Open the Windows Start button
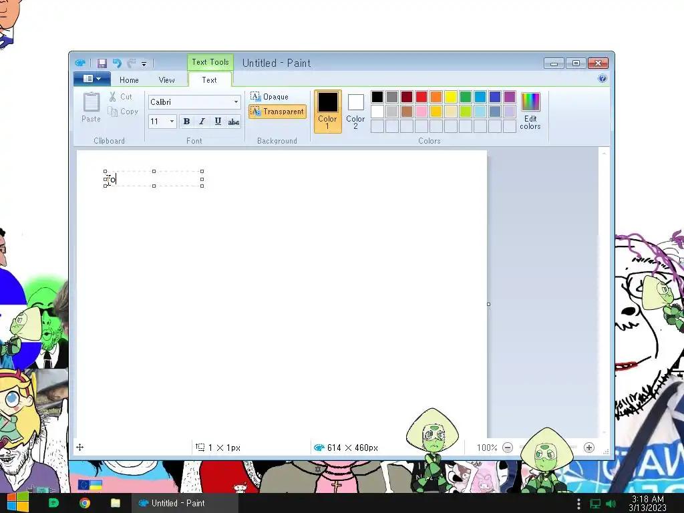The image size is (684, 513). pyautogui.click(x=18, y=503)
